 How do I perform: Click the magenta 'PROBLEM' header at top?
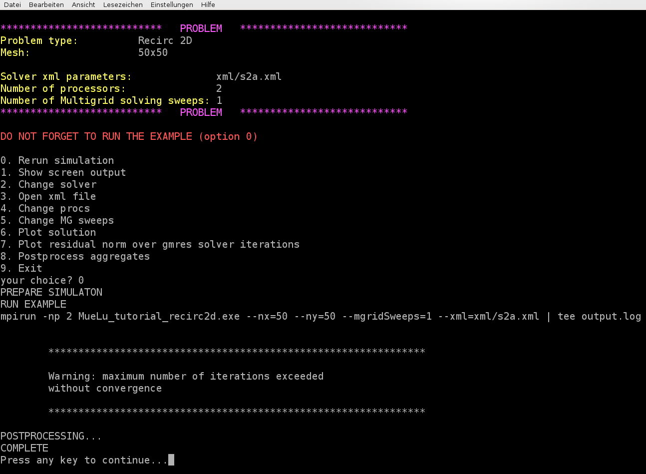pyautogui.click(x=201, y=28)
